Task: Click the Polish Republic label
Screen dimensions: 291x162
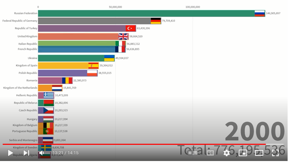Action: [x=28, y=73]
